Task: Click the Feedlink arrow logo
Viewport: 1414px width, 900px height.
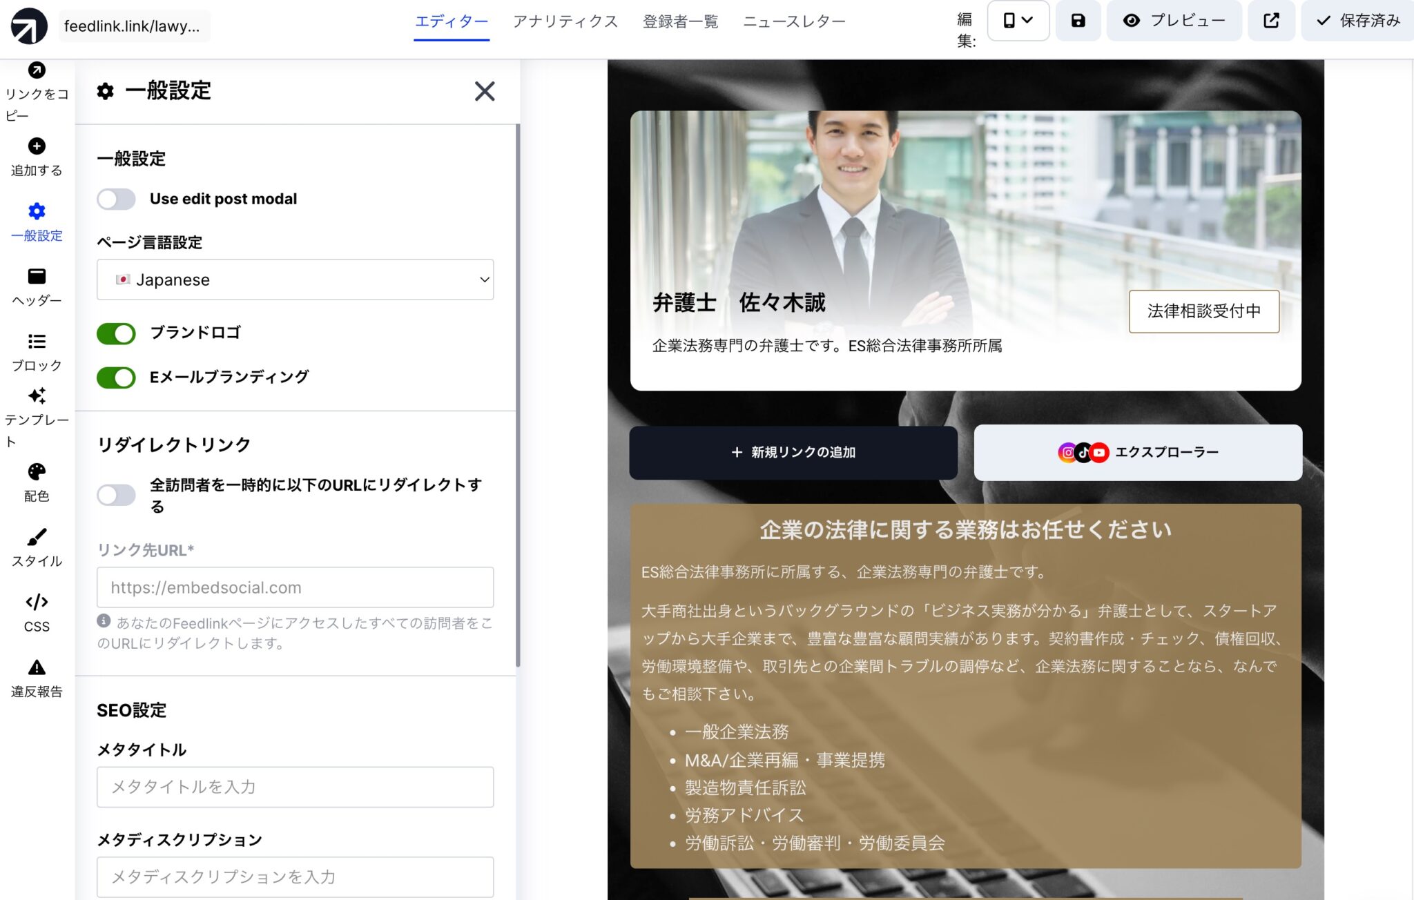Action: point(29,26)
